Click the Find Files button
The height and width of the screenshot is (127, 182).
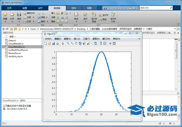click(29, 13)
